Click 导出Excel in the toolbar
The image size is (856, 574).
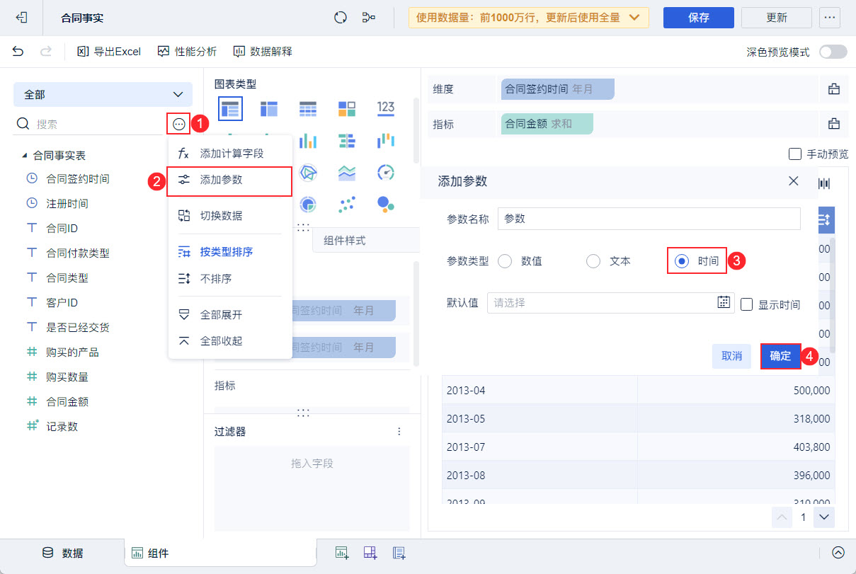coord(109,51)
